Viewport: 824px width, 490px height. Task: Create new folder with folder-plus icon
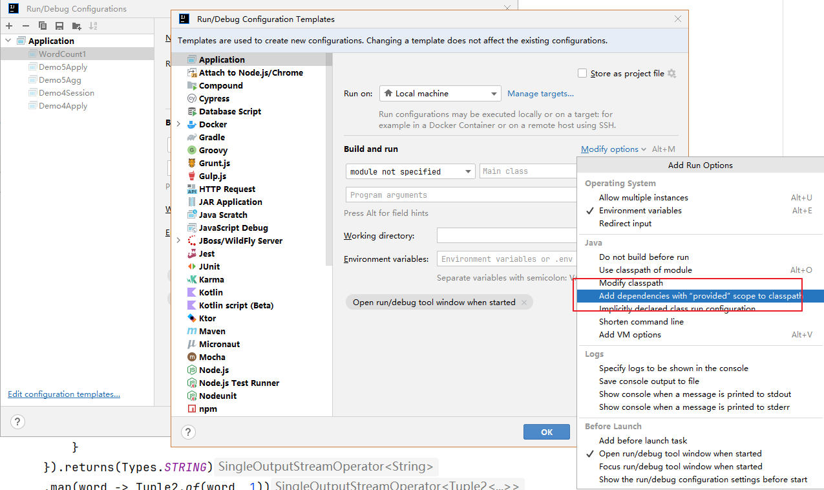coord(77,26)
